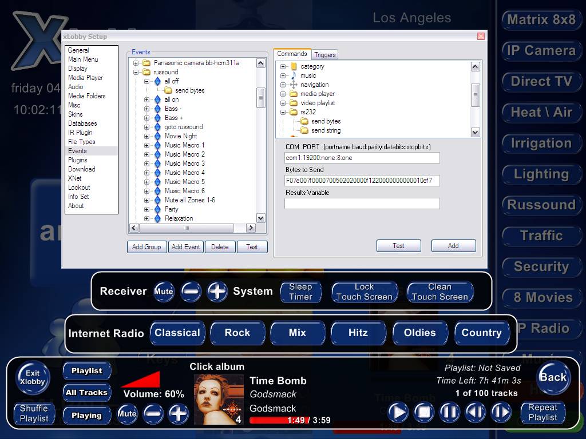Screen dimensions: 586x439
Task: Mute media player volume
Action: pyautogui.click(x=126, y=414)
